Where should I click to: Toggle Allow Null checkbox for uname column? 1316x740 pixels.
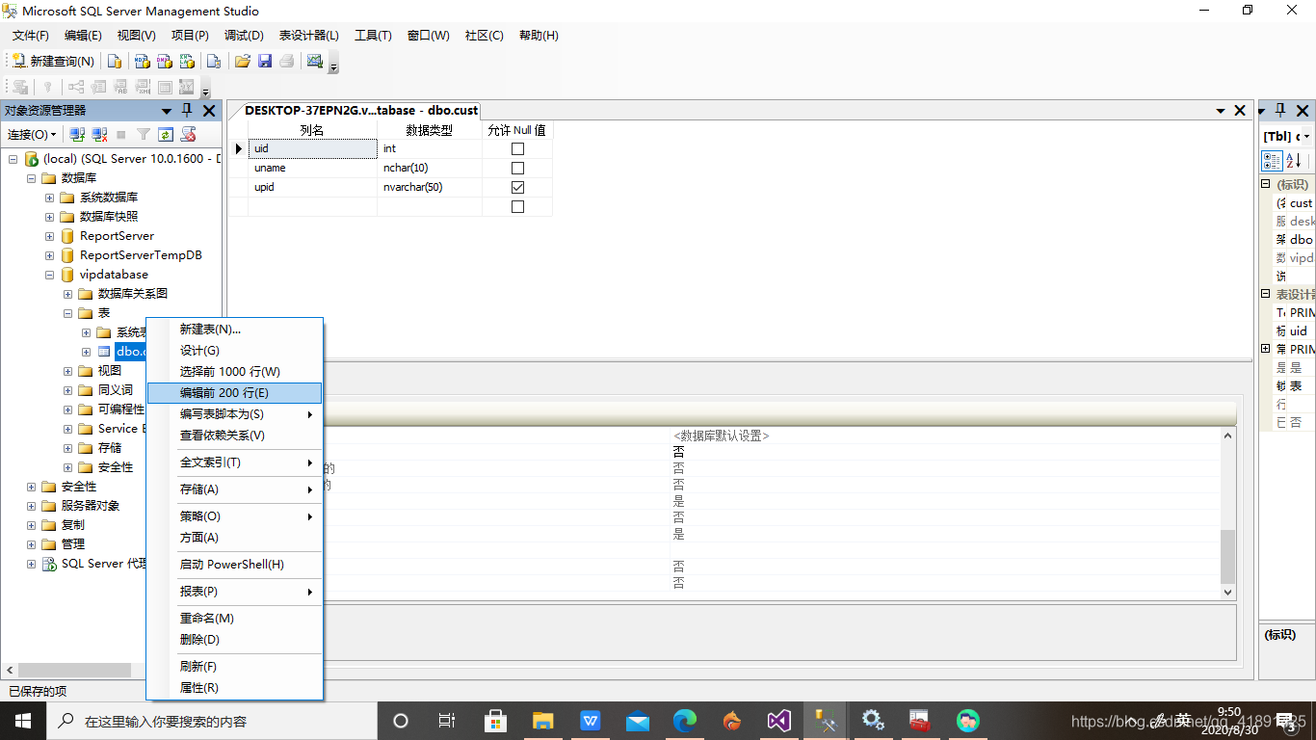coord(517,168)
